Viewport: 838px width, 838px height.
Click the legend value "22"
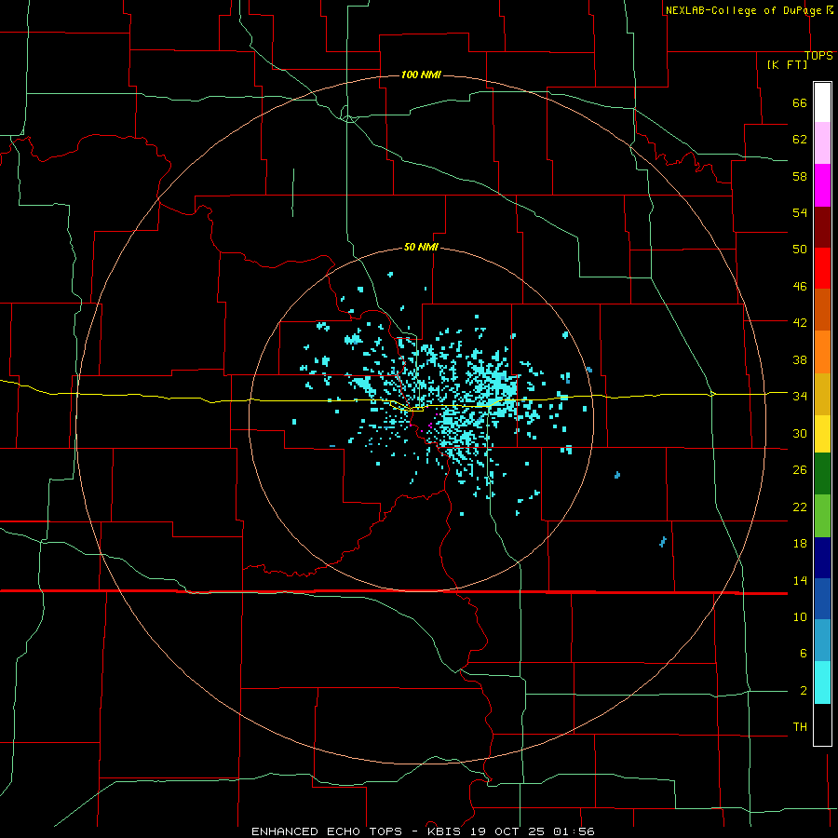(x=800, y=507)
